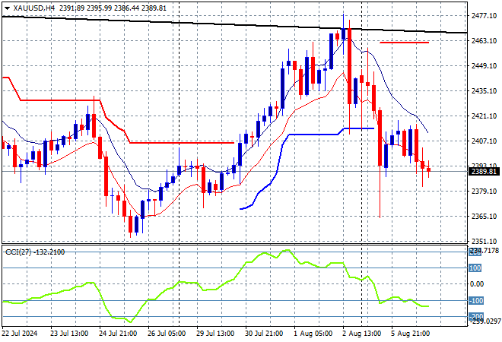Click the 2365.10 price scale label
Screen dimensions: 502x342
(484, 217)
